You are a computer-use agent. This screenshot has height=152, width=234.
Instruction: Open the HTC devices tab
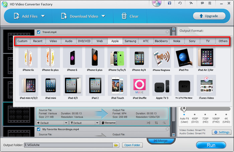click(146, 41)
